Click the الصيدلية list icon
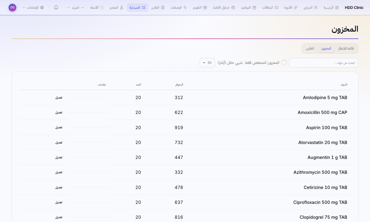Viewport: 370px width, 222px height. [x=144, y=8]
